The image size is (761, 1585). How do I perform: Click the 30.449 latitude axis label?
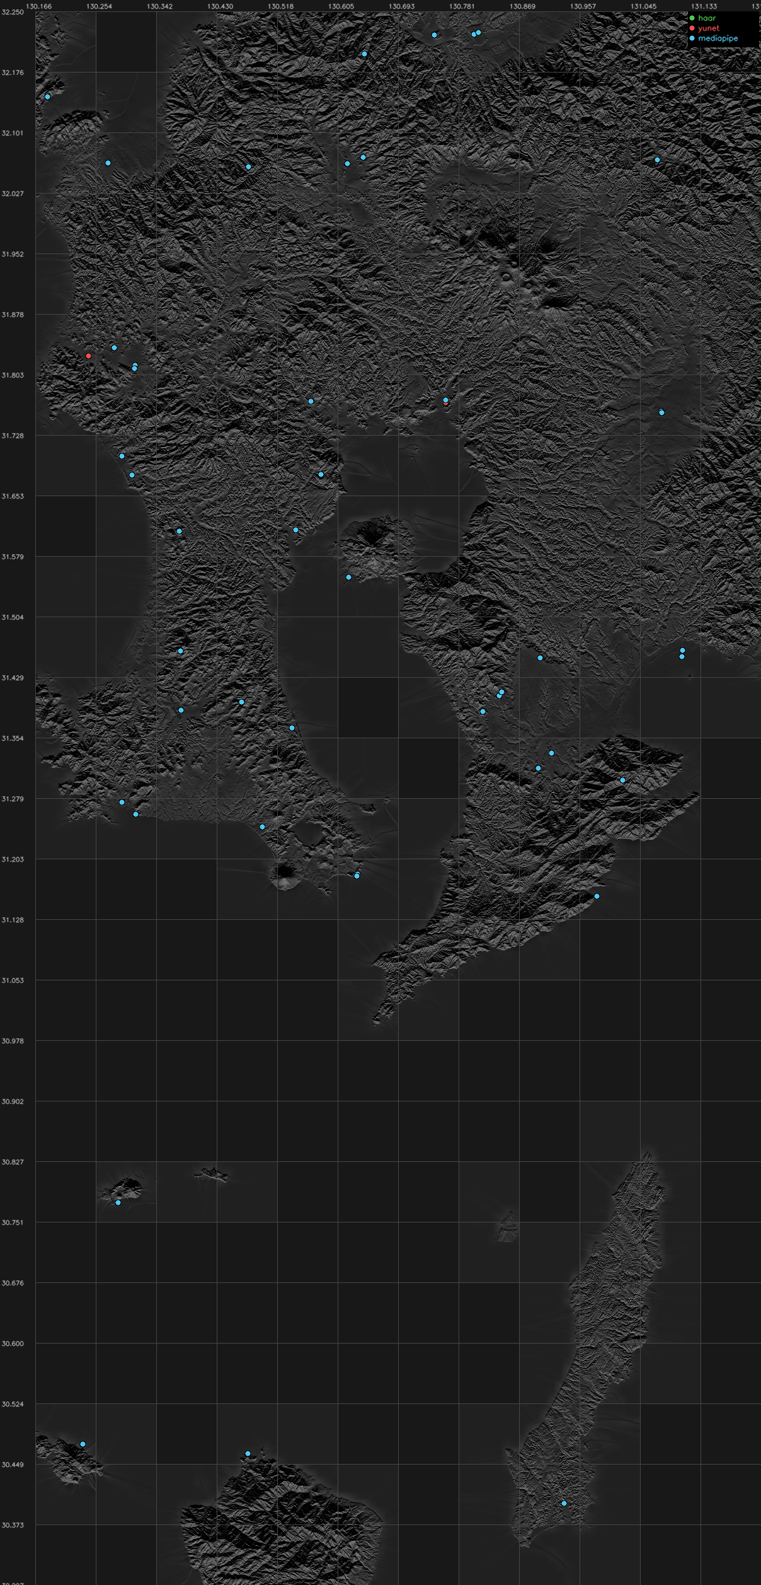pyautogui.click(x=13, y=1465)
